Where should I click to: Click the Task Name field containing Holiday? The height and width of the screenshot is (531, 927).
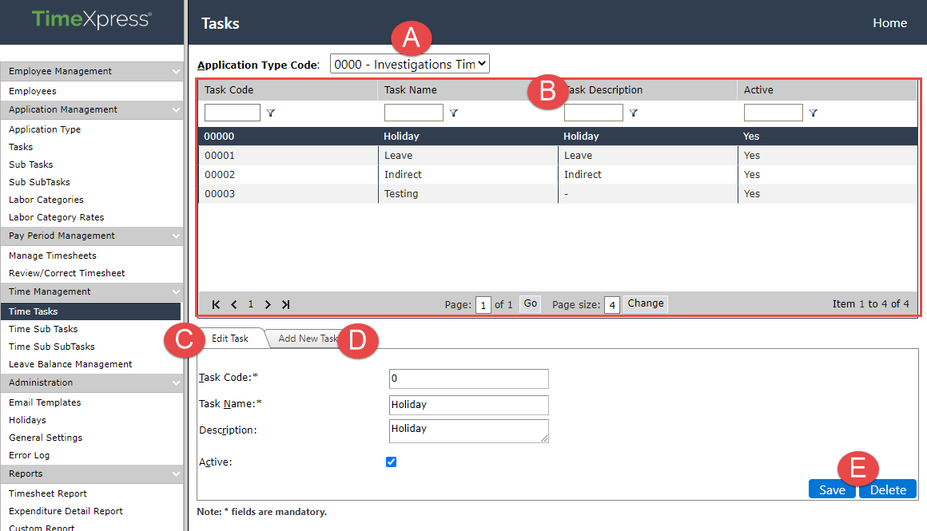469,405
